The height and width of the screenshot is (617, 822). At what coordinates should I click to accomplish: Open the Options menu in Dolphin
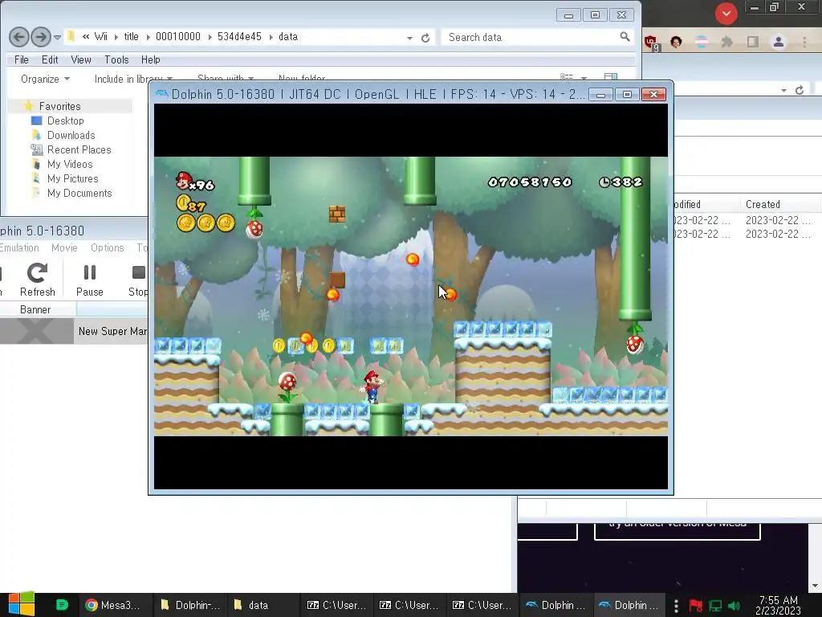108,247
